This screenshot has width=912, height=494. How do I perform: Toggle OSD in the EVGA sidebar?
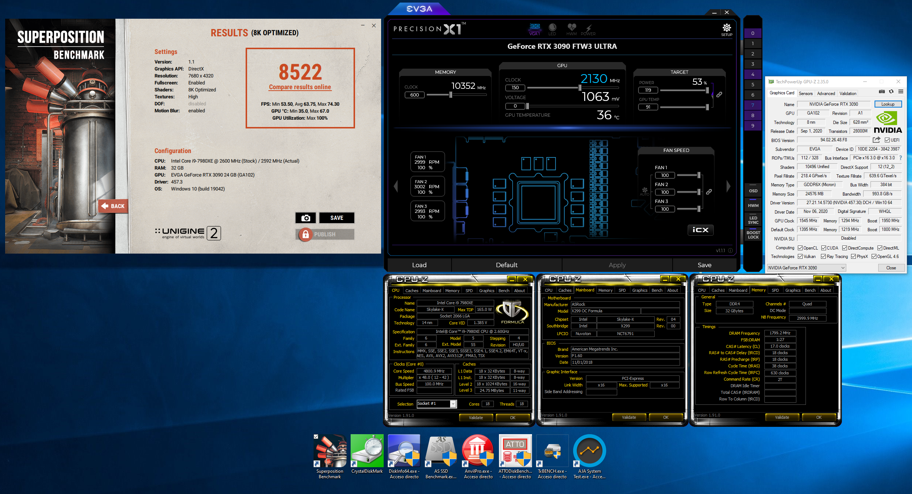pyautogui.click(x=753, y=191)
